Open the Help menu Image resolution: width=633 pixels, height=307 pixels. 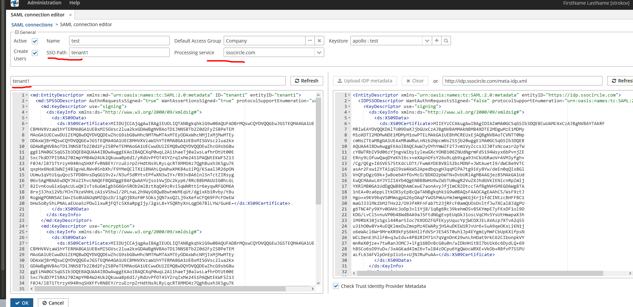point(74,3)
